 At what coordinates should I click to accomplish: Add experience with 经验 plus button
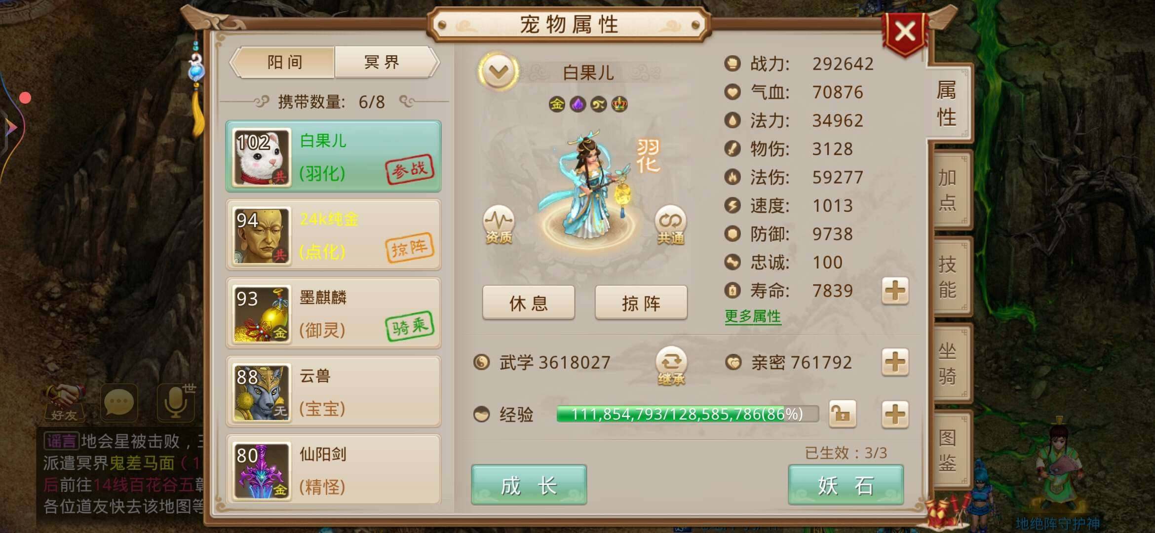pyautogui.click(x=895, y=414)
